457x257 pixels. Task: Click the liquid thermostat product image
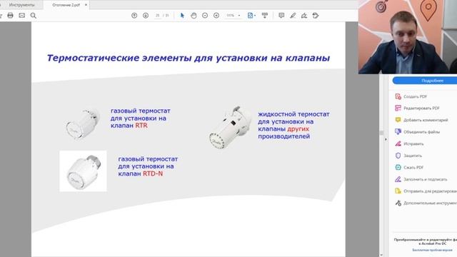(230, 127)
